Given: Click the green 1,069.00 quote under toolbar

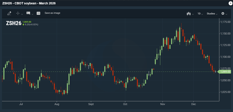Looking at the screenshot, I should (27, 22).
